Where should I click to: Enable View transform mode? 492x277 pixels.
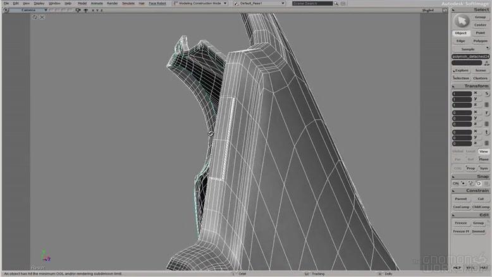click(x=483, y=151)
